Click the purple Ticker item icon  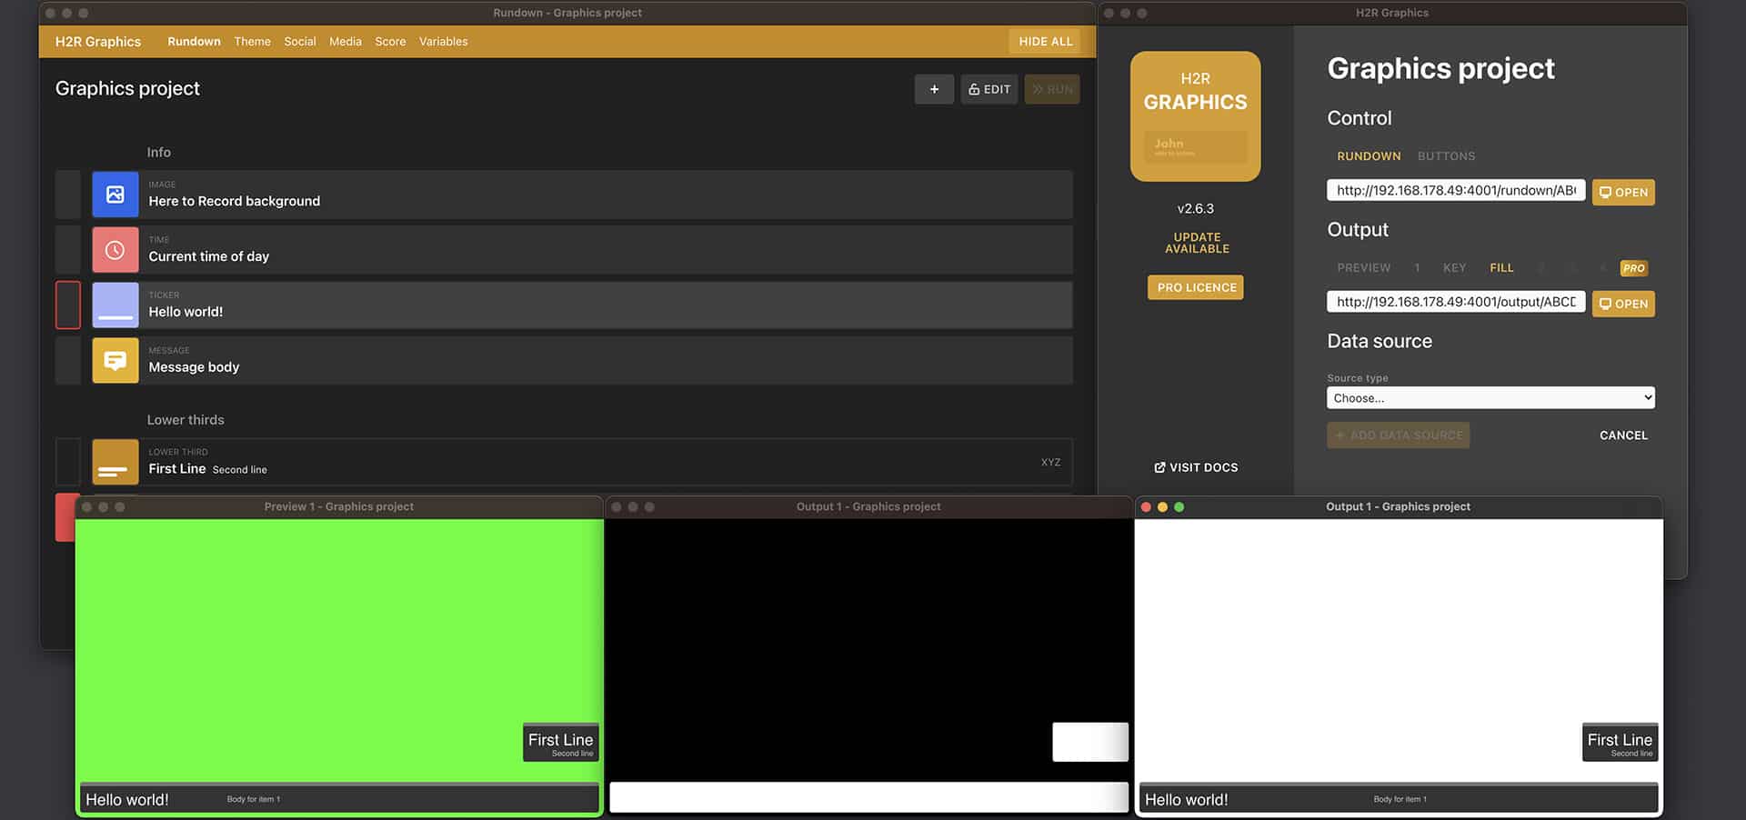point(115,305)
